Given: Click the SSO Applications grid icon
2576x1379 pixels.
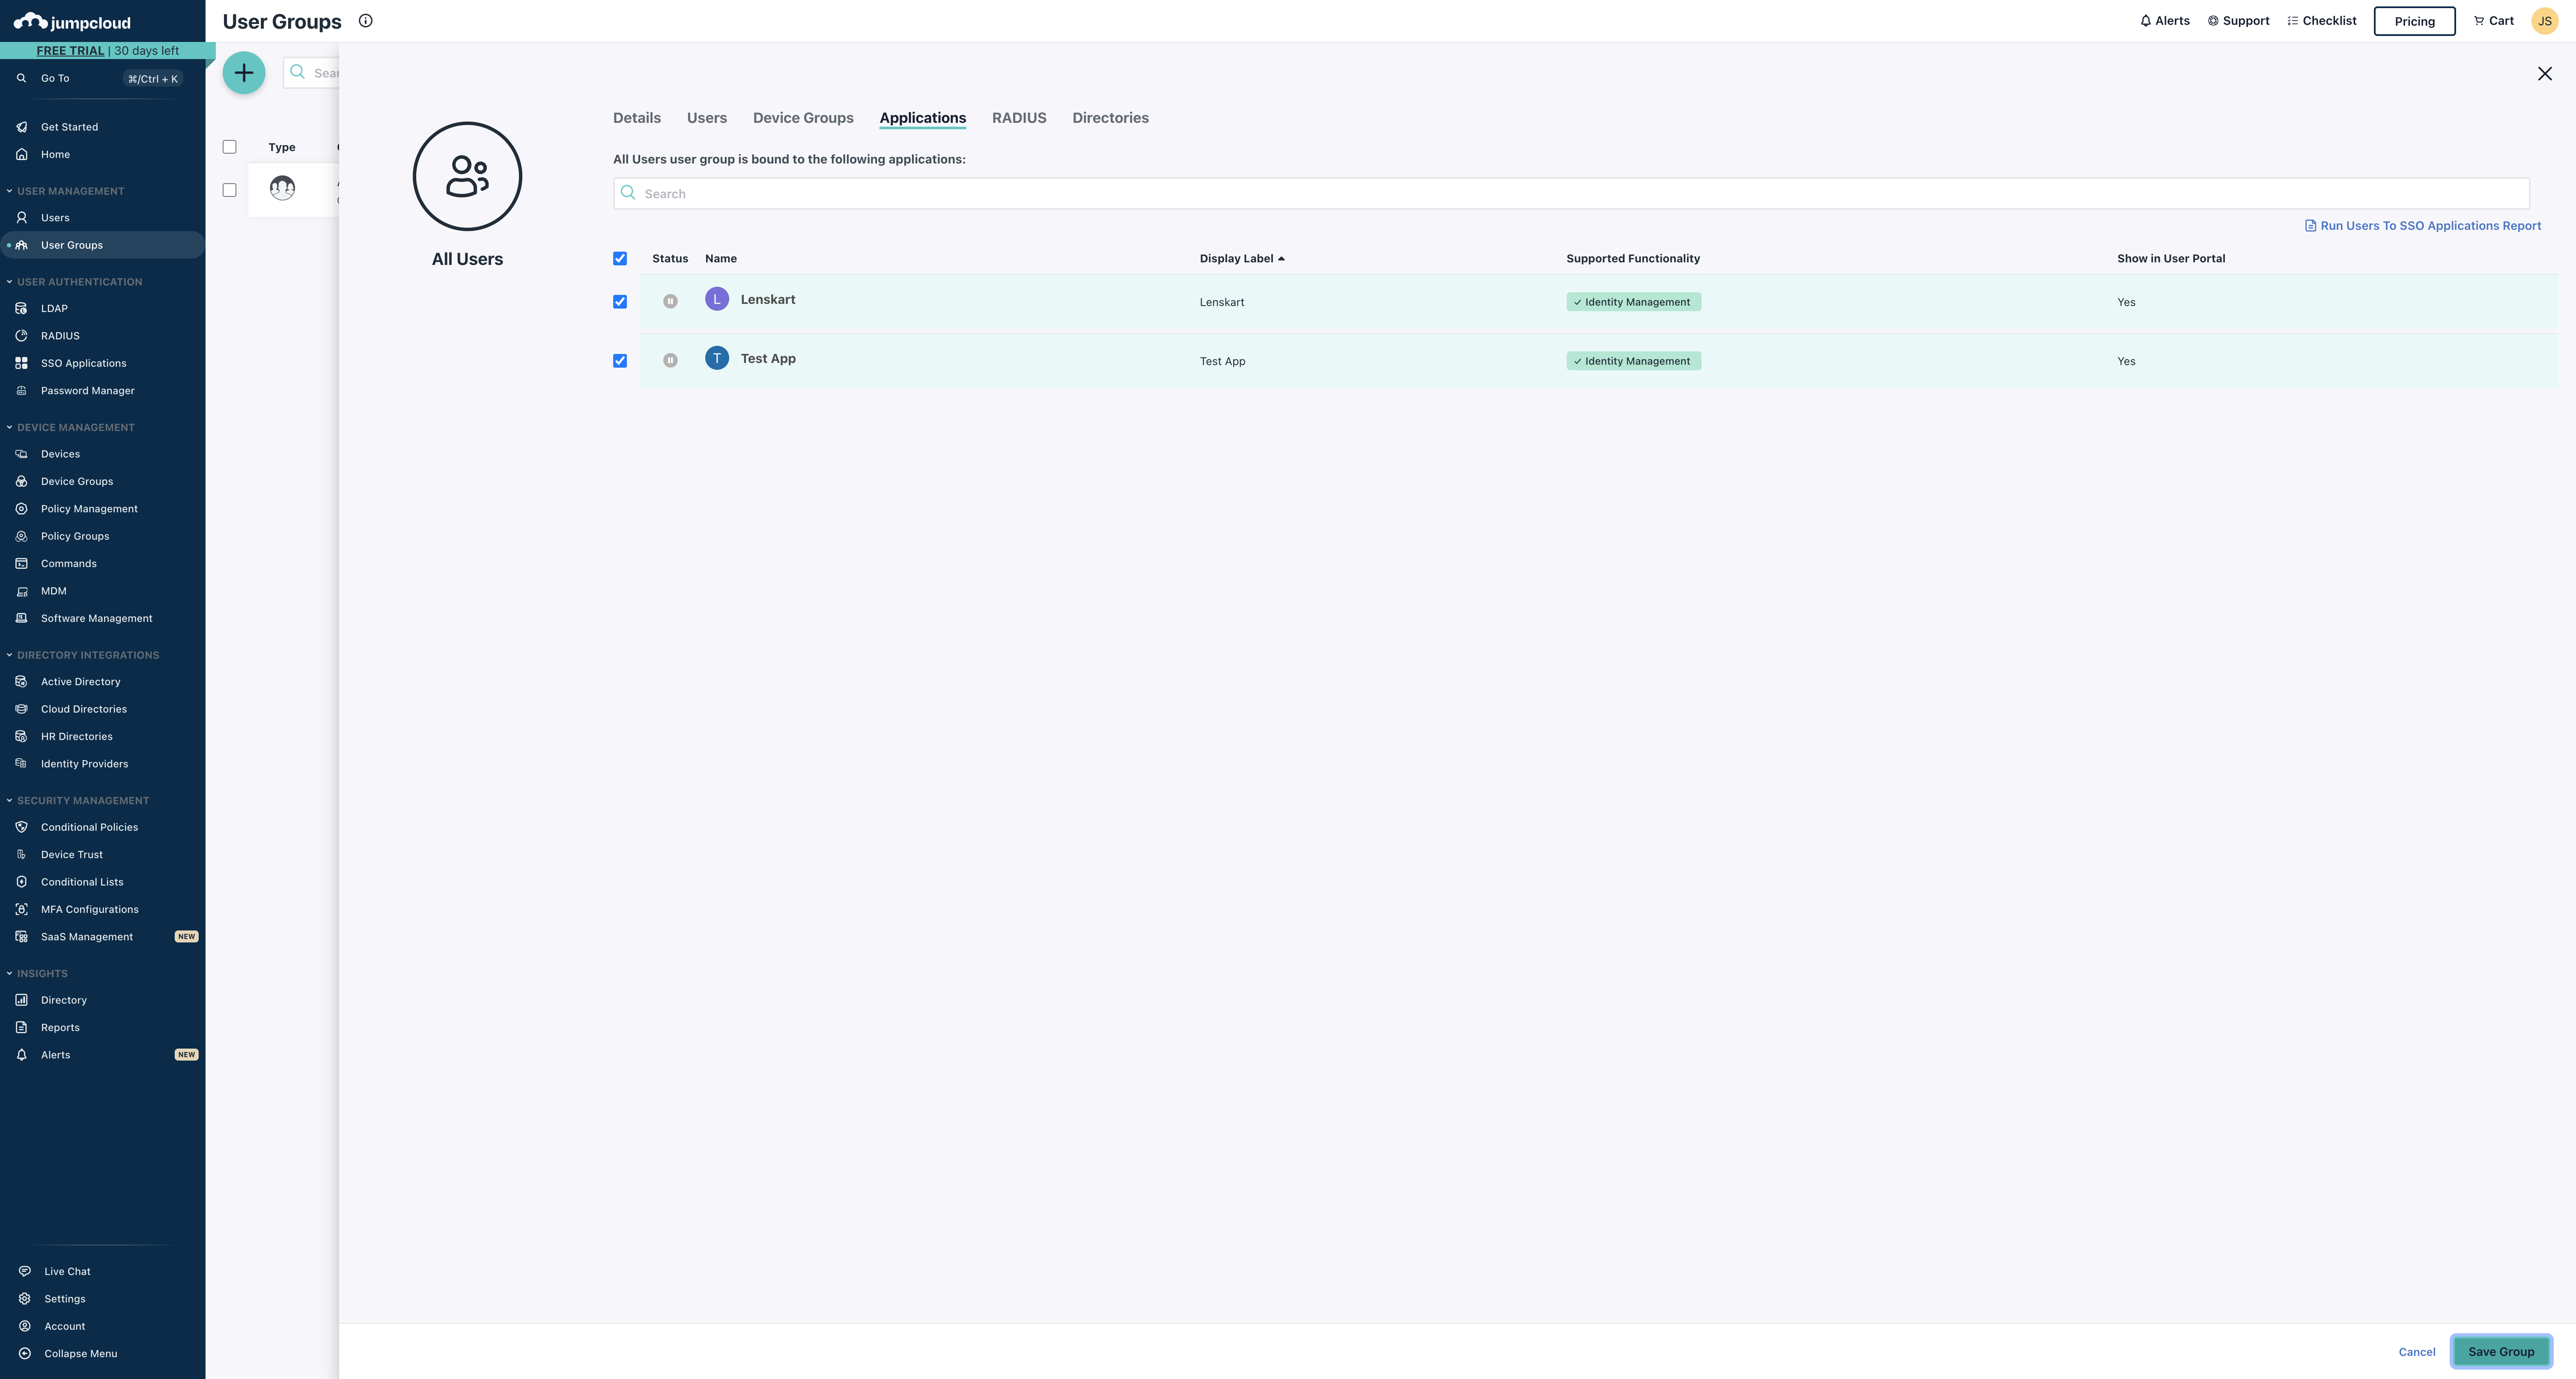Looking at the screenshot, I should [21, 363].
